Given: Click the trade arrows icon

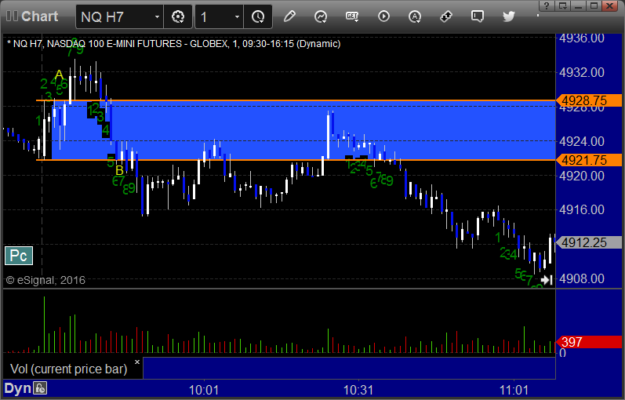Looking at the screenshot, I should coord(446,16).
